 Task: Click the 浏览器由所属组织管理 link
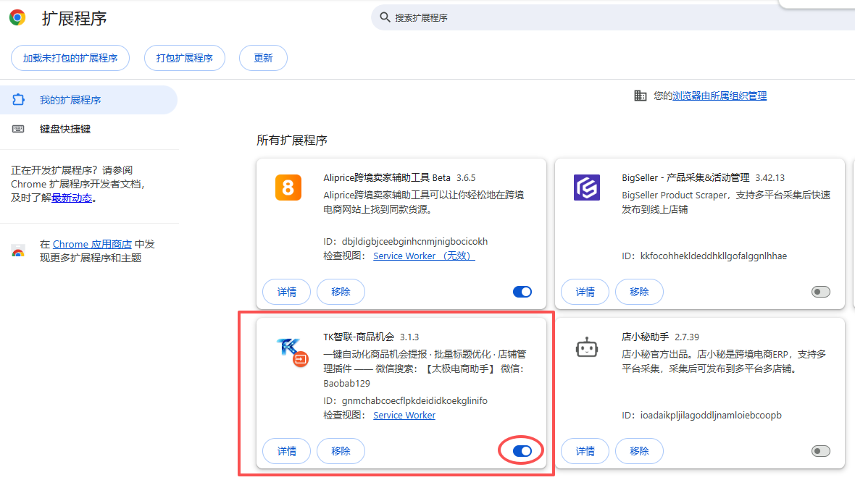tap(717, 95)
